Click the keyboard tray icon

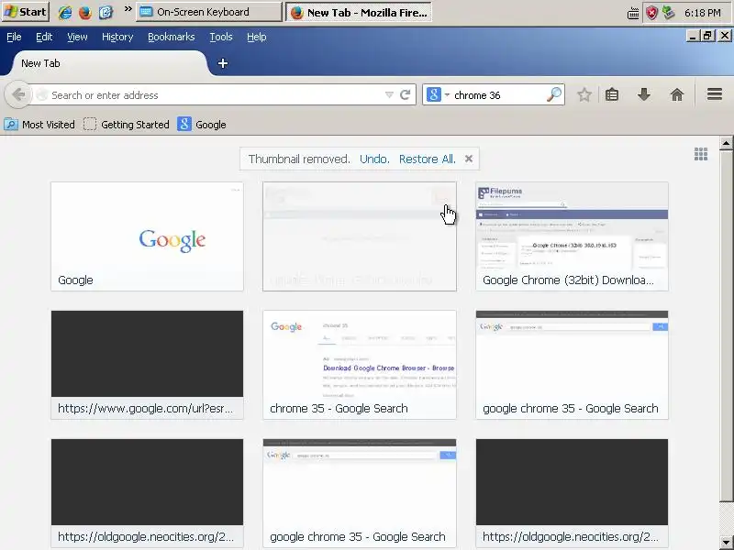pyautogui.click(x=633, y=13)
